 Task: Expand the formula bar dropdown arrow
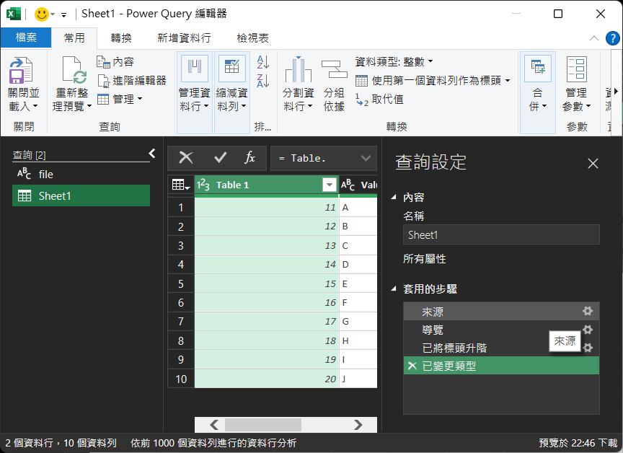[366, 158]
